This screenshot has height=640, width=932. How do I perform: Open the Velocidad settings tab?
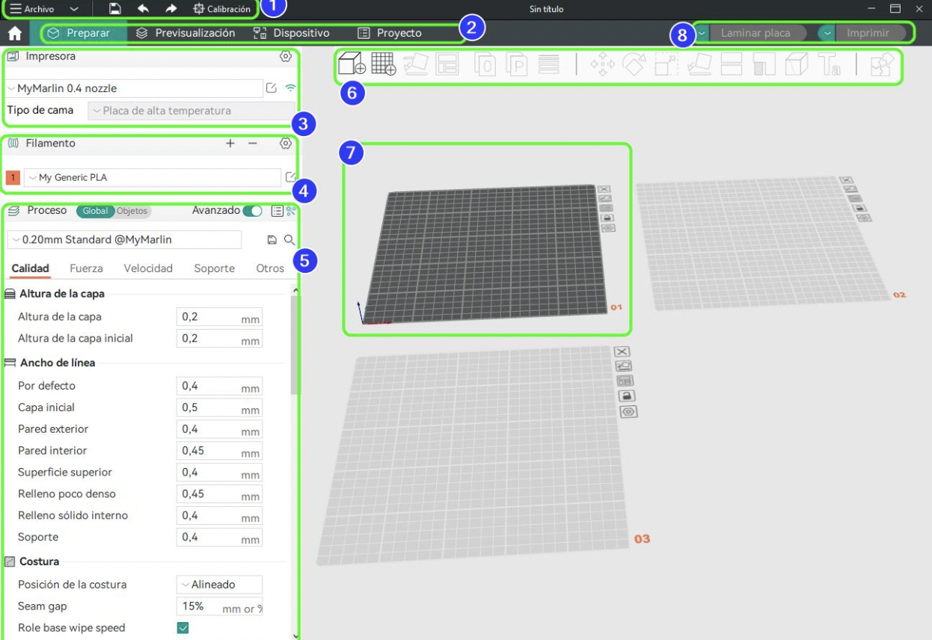tap(148, 268)
